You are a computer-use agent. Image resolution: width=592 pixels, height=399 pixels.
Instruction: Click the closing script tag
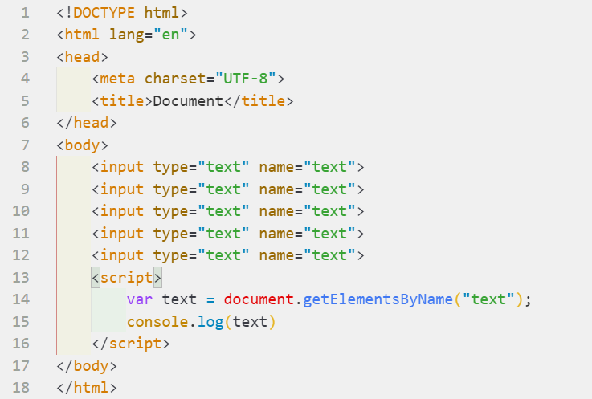tap(131, 344)
